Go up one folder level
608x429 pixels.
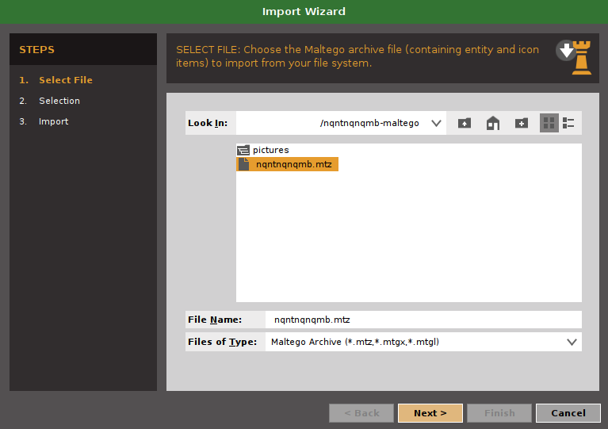click(465, 124)
